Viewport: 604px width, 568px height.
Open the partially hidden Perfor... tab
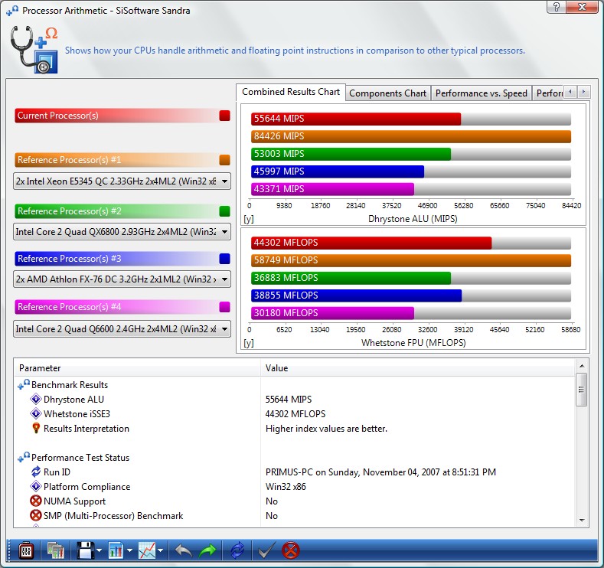pyautogui.click(x=548, y=93)
